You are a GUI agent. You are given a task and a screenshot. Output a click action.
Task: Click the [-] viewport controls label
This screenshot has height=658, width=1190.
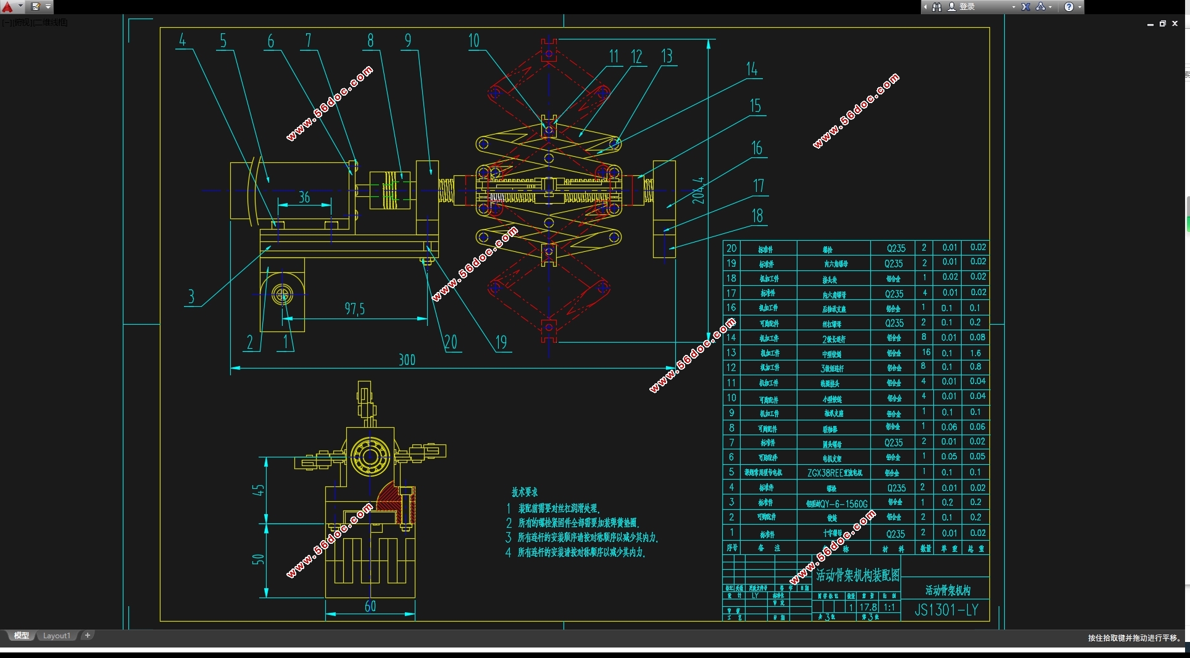click(7, 23)
